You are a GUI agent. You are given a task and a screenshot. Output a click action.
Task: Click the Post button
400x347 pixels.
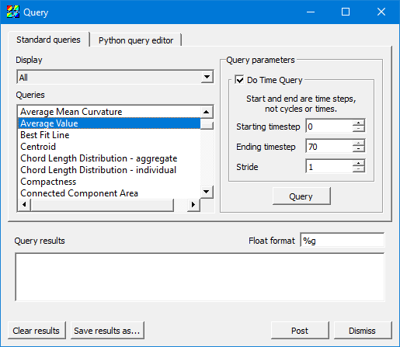click(300, 331)
